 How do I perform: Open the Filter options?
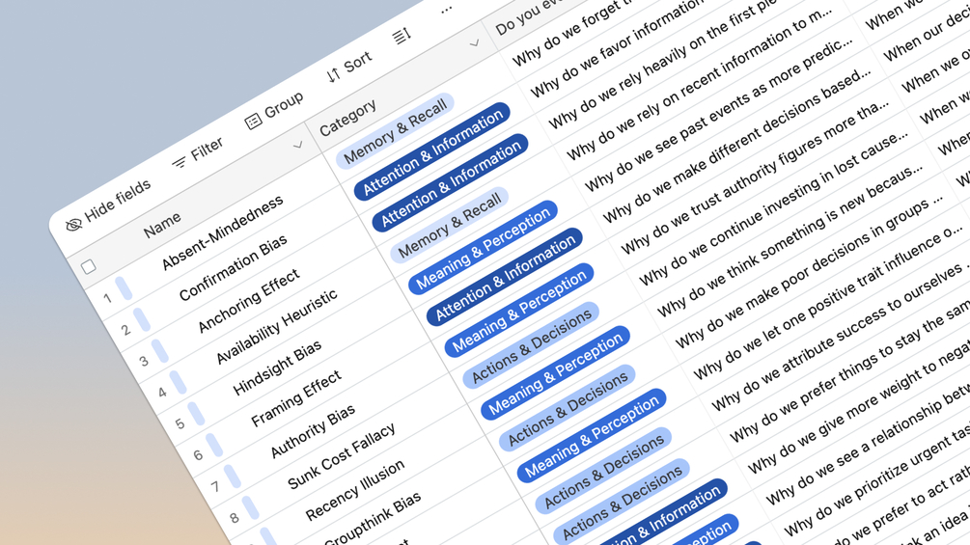coord(197,153)
